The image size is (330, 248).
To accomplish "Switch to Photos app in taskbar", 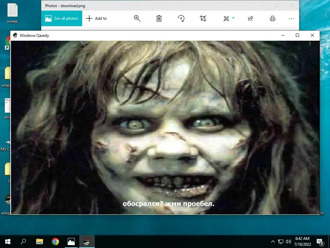I will (x=71, y=242).
